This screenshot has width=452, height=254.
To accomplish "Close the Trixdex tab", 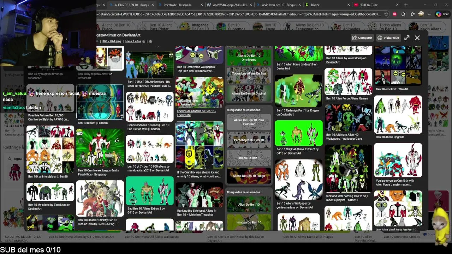I will pos(349,5).
